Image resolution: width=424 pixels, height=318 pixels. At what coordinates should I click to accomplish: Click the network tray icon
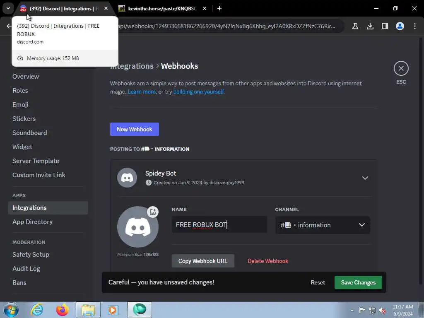point(372,310)
